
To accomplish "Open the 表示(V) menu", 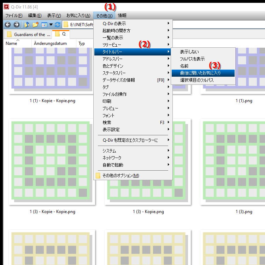I will coord(54,16).
